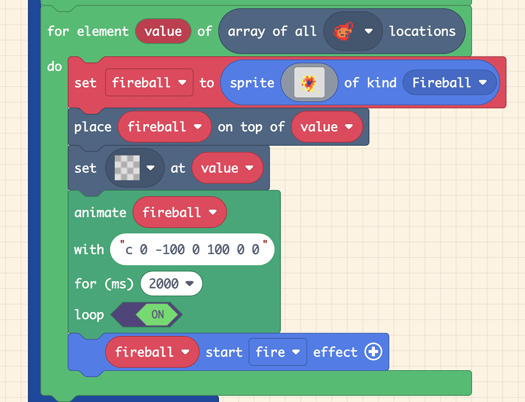Viewport: 525px width, 402px height.
Task: Select the start fire effect block
Action: pyautogui.click(x=223, y=352)
